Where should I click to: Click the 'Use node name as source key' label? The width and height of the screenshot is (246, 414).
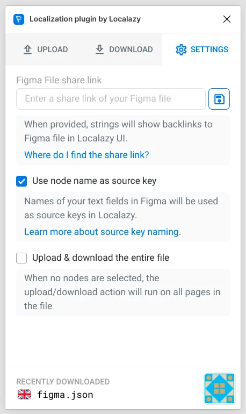coord(94,181)
